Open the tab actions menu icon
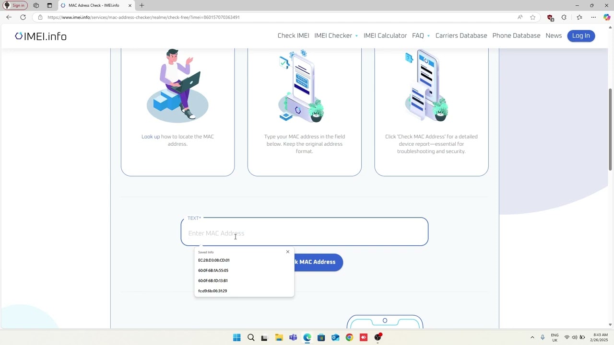Image resolution: width=614 pixels, height=345 pixels. (49, 5)
